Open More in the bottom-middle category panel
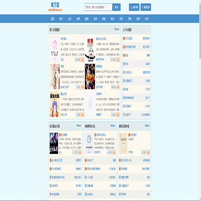 tap(113, 126)
